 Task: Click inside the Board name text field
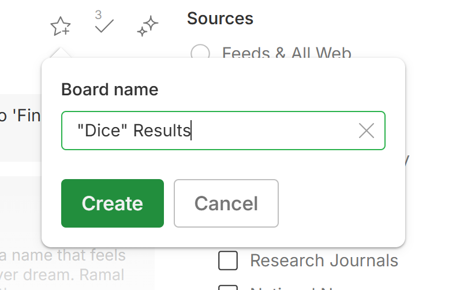[x=266, y=131]
